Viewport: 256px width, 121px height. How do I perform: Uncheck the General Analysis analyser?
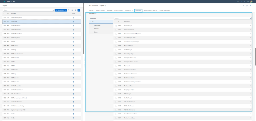point(116,26)
